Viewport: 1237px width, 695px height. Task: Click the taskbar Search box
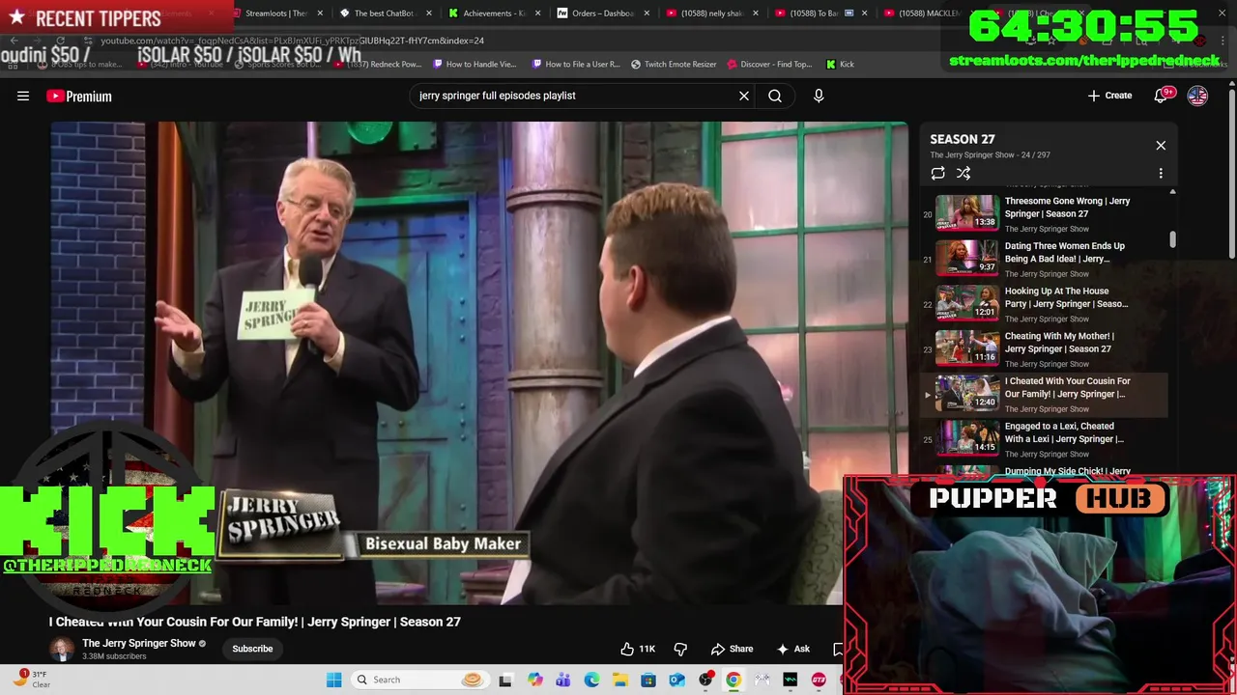point(418,680)
